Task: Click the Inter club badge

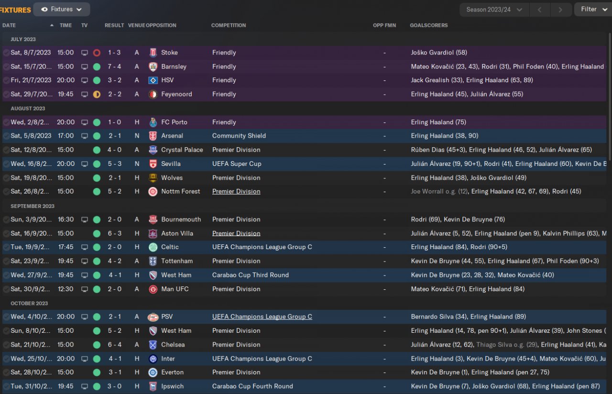Action: point(153,359)
